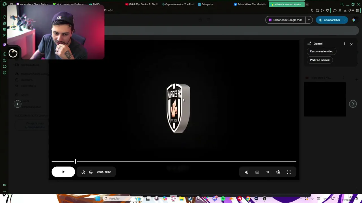Open Opera GX from the taskbar
The height and width of the screenshot is (203, 362).
pyautogui.click(x=173, y=198)
